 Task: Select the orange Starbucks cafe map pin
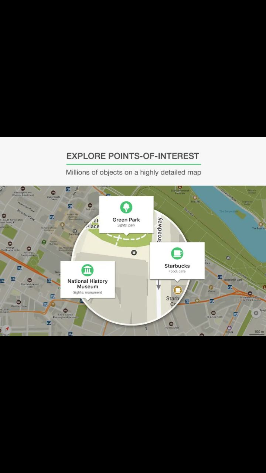(x=178, y=290)
